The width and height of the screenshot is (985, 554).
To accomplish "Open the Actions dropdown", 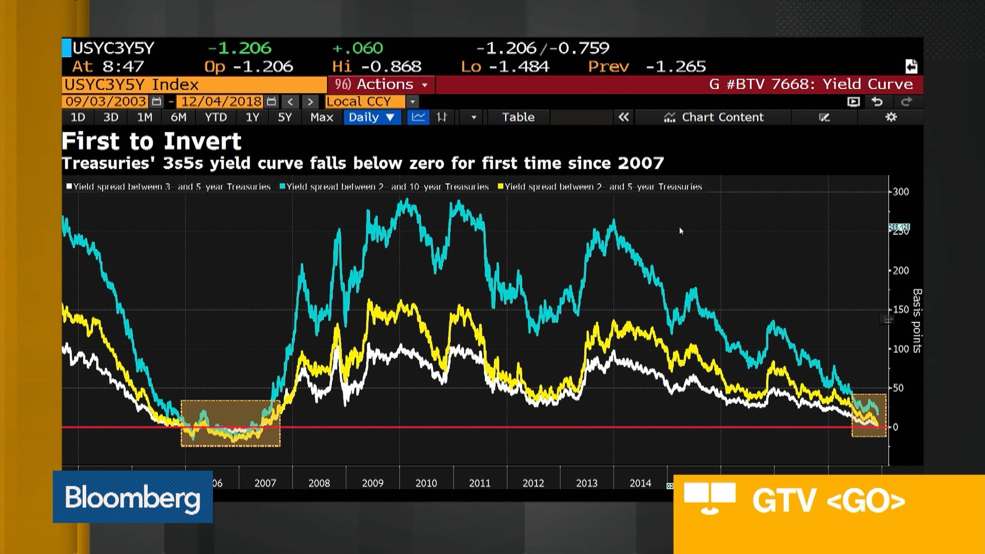I will coord(382,84).
